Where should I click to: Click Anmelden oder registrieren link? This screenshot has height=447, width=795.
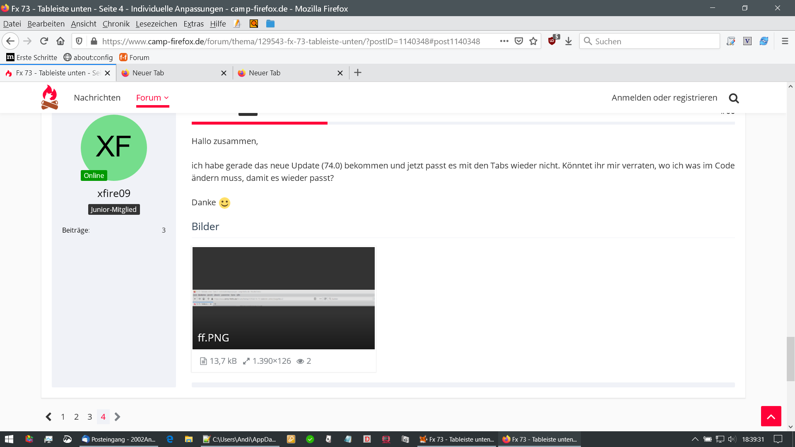click(664, 98)
